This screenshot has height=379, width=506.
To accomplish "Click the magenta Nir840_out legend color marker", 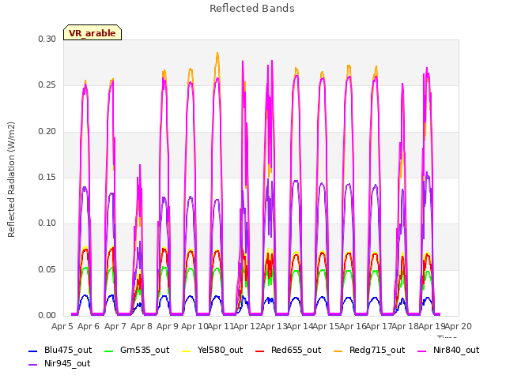I will [422, 351].
